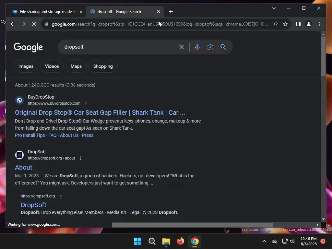Click the BuyDropStop site name
The width and height of the screenshot is (332, 249).
tap(41, 97)
